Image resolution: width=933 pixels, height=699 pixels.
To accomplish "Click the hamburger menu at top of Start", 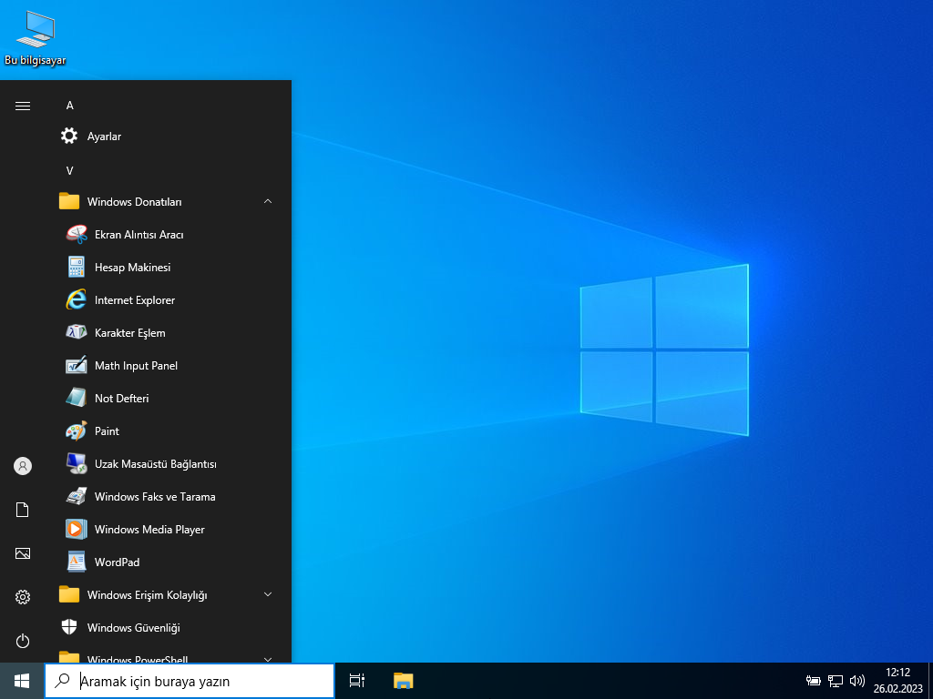I will pos(23,106).
